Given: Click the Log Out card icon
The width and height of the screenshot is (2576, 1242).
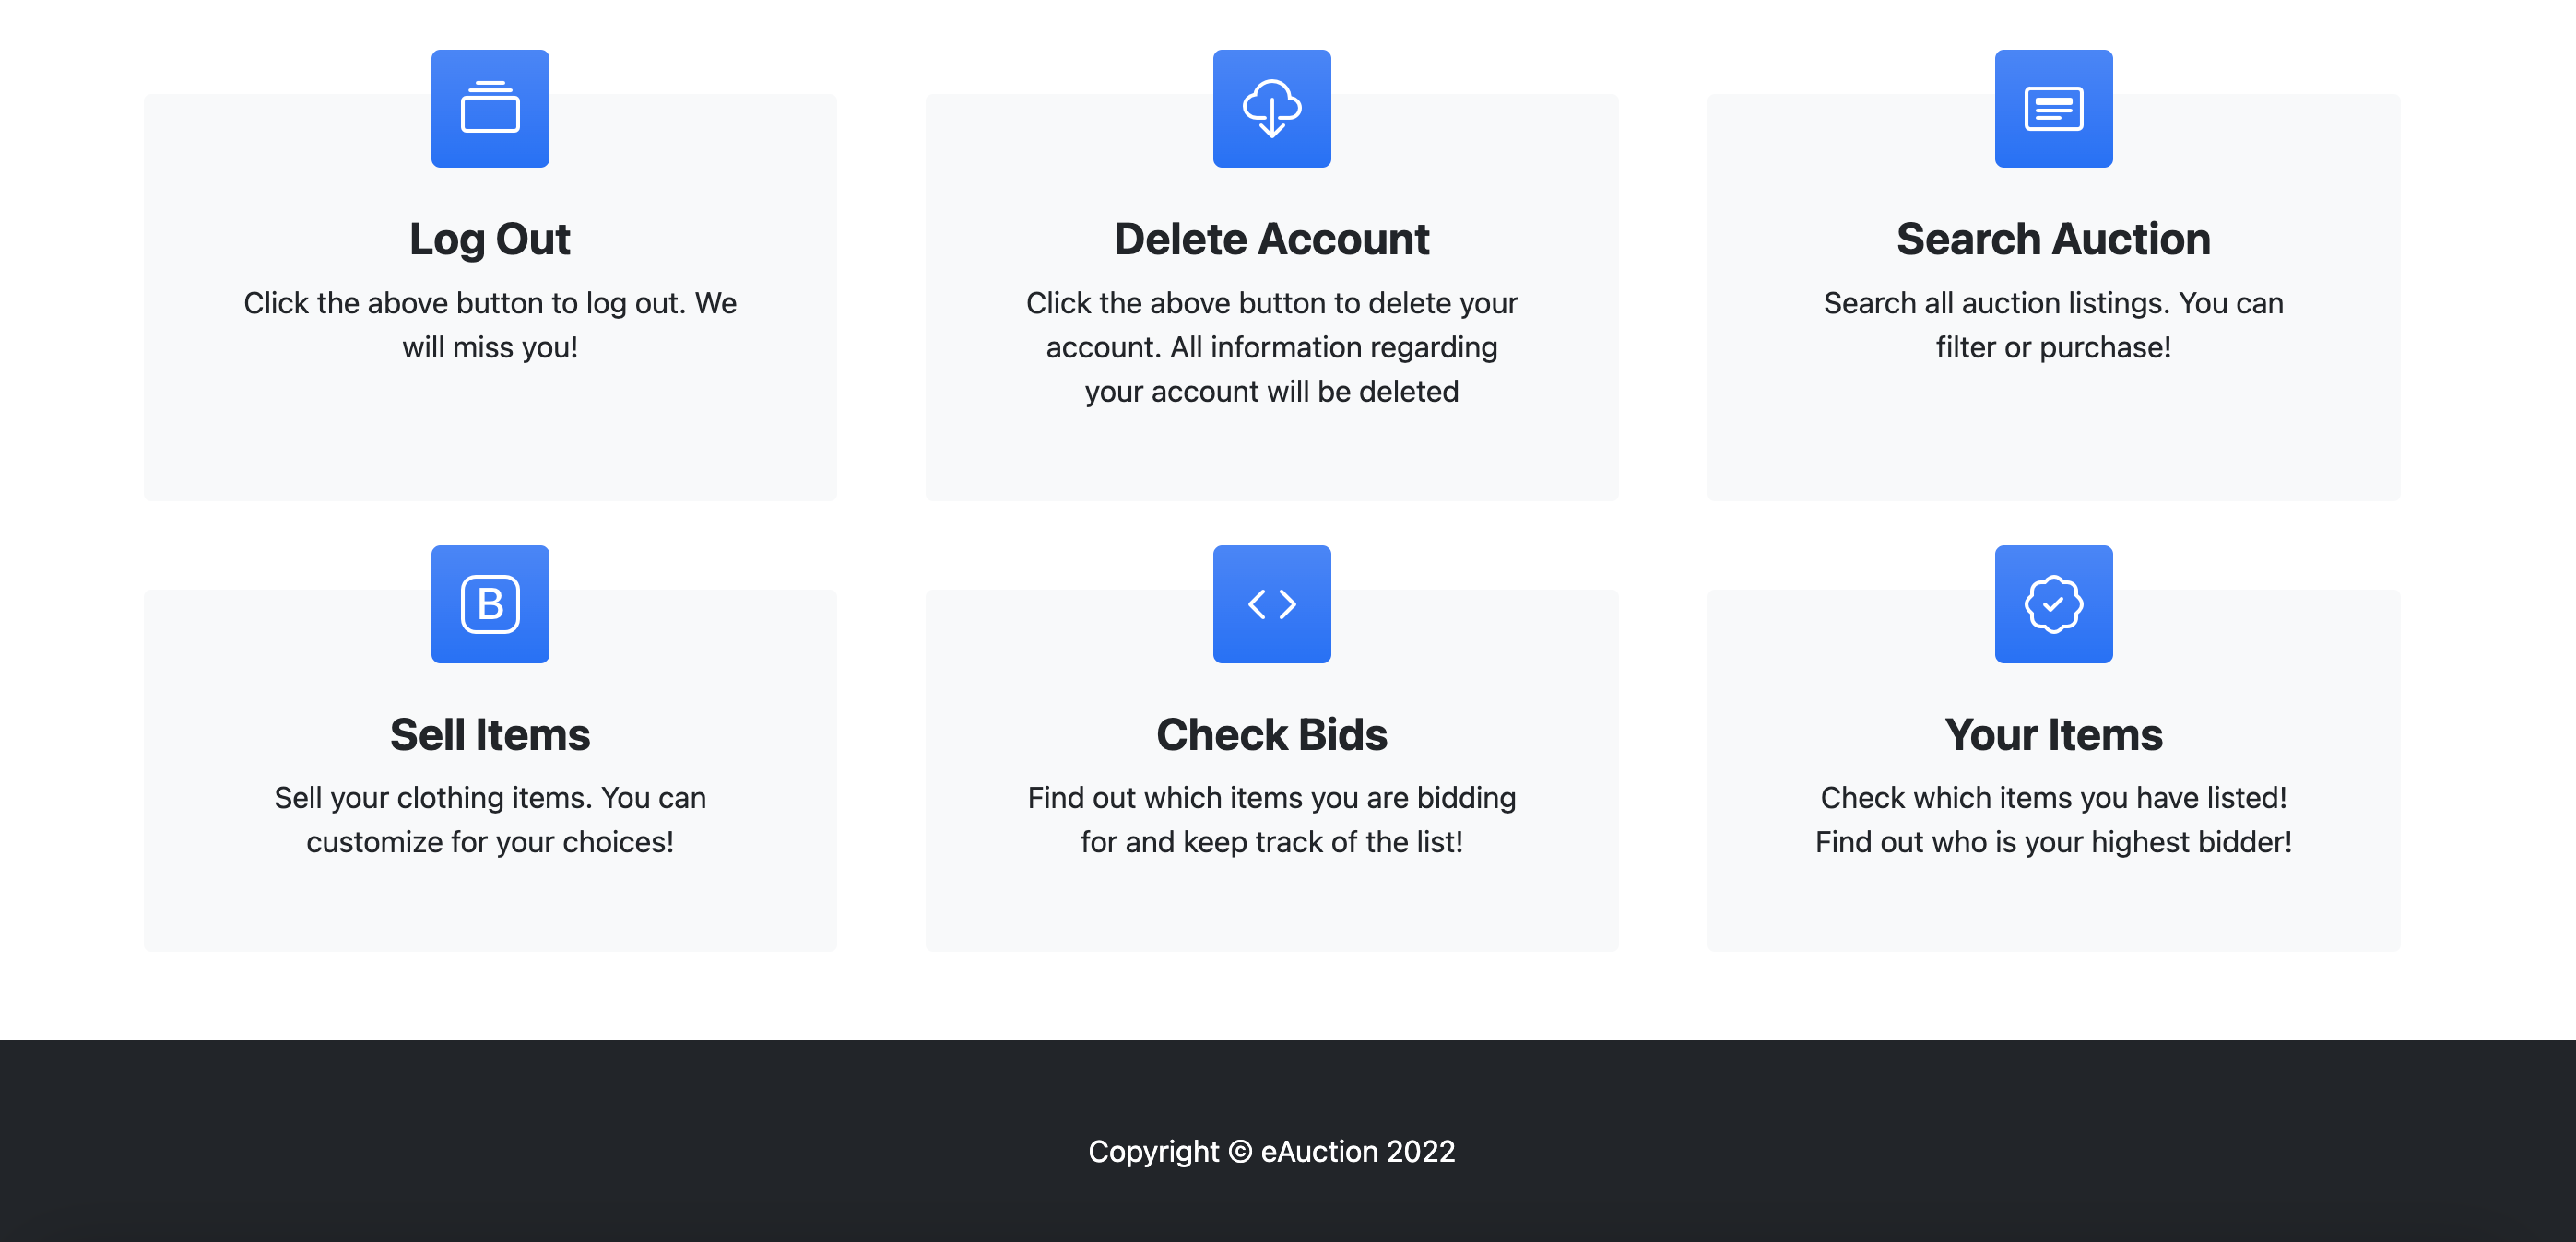Looking at the screenshot, I should [490, 108].
